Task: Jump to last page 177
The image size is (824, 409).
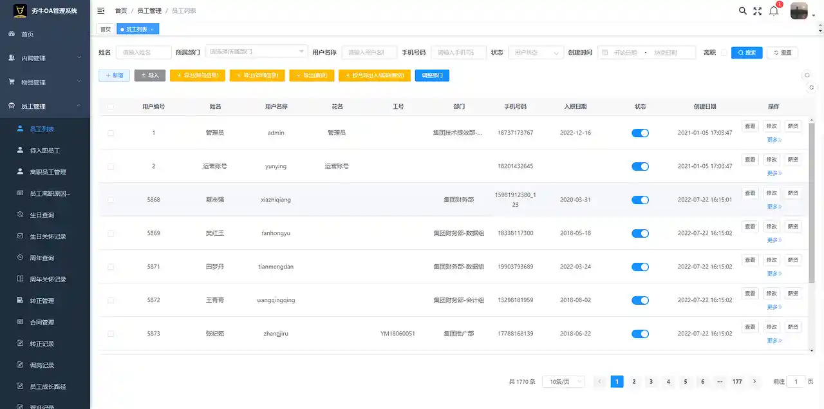Action: tap(737, 381)
